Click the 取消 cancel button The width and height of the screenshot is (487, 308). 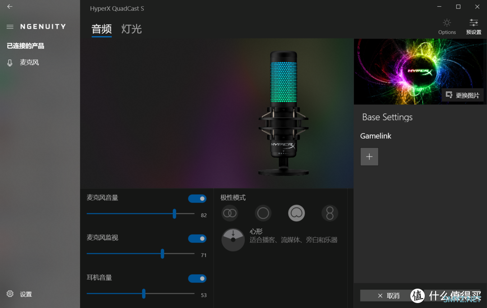pyautogui.click(x=388, y=295)
